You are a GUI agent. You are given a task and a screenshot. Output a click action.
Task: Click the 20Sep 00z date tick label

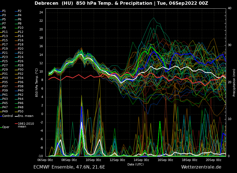214,160
